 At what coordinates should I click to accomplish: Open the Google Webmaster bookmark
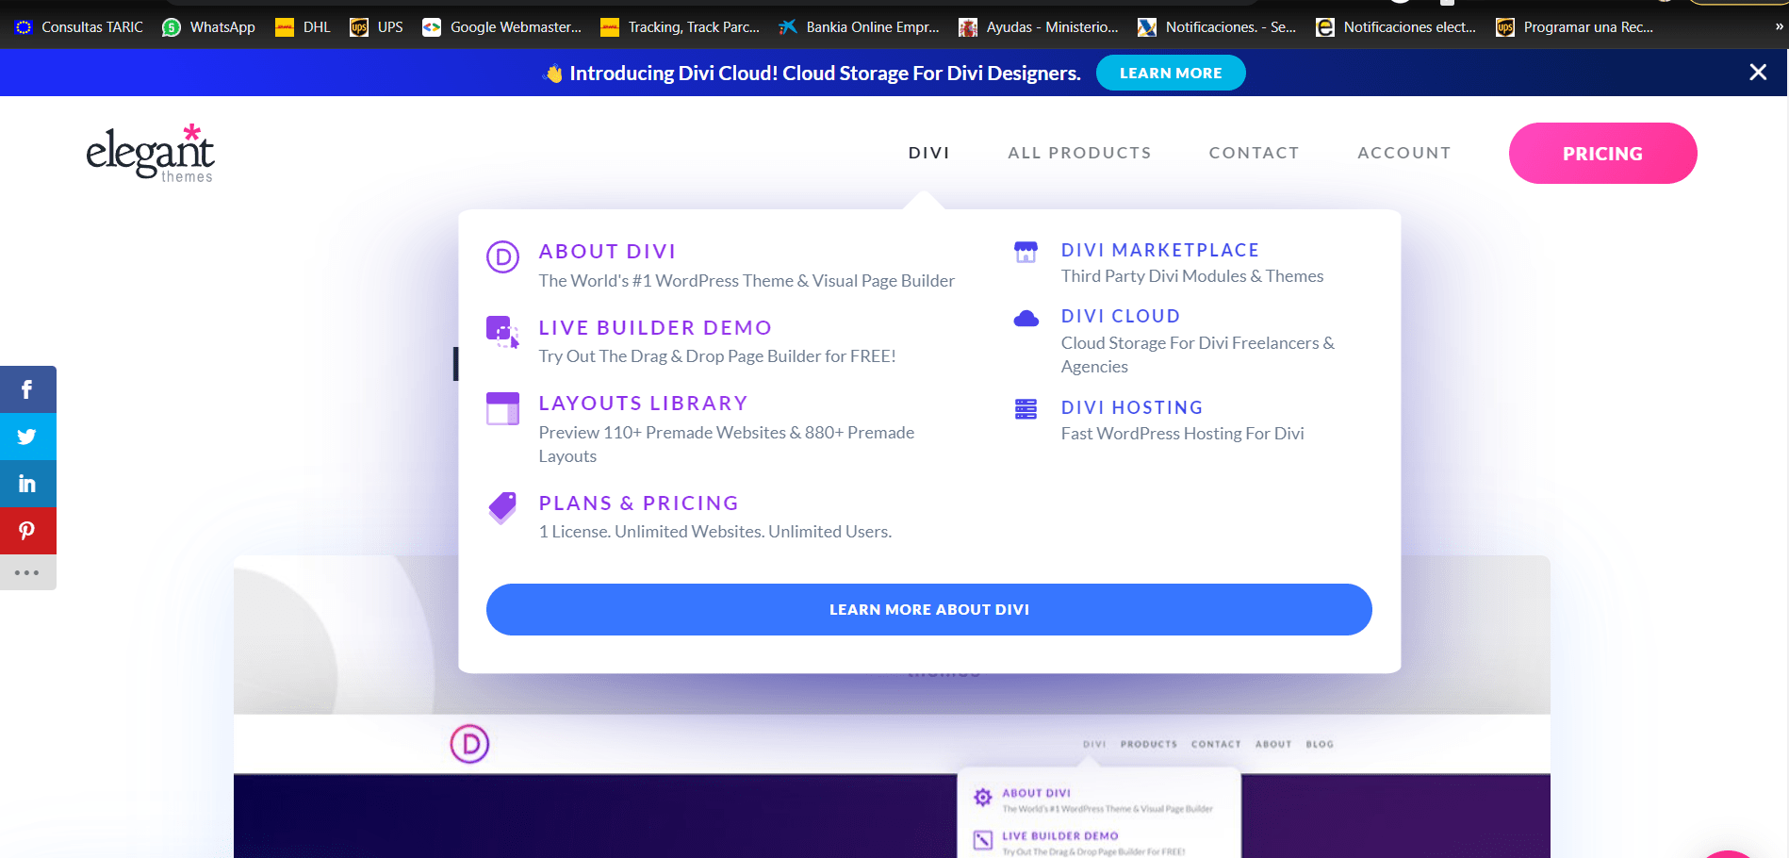click(x=501, y=27)
